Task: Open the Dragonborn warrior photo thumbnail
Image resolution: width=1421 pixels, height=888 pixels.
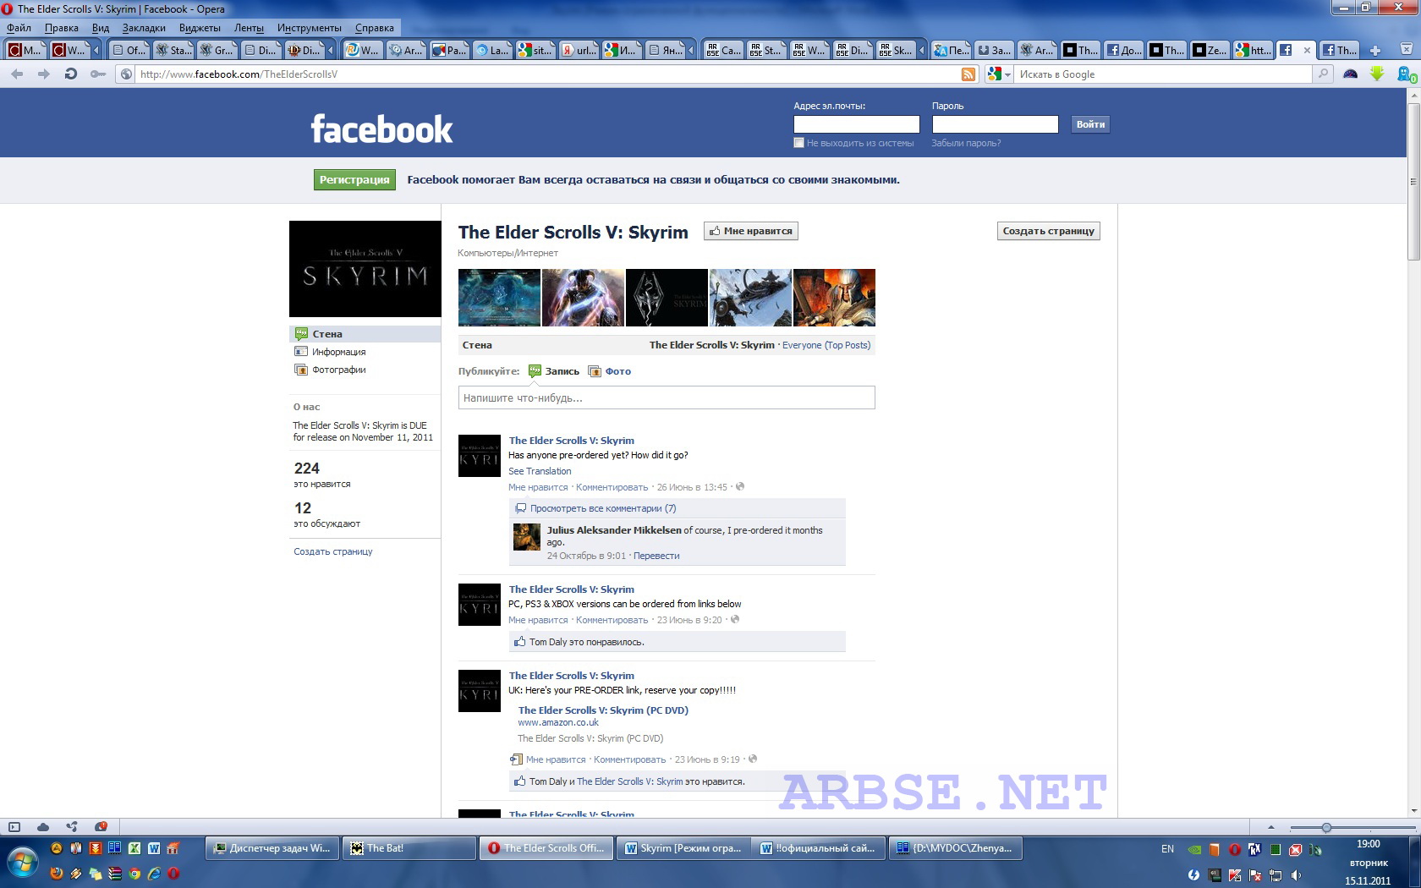Action: point(583,298)
